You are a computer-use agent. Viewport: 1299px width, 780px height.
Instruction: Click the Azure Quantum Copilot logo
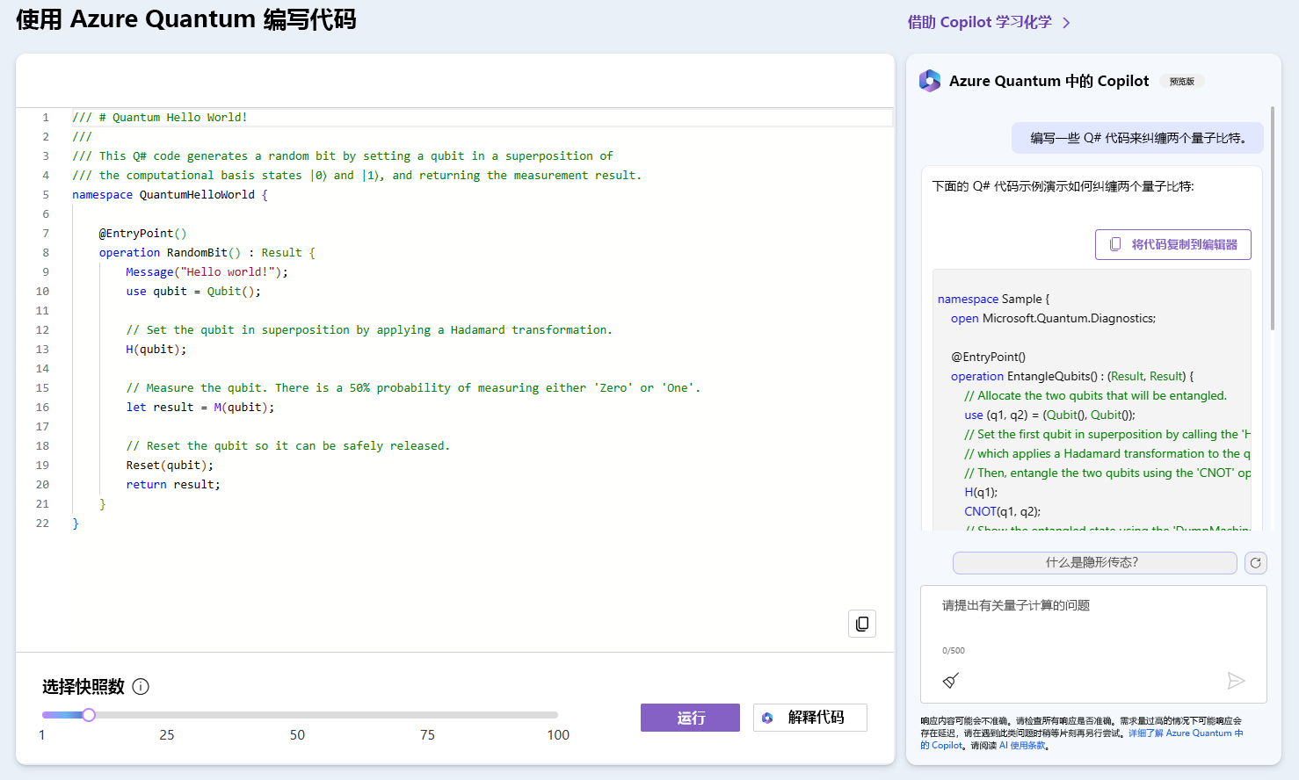pyautogui.click(x=930, y=81)
